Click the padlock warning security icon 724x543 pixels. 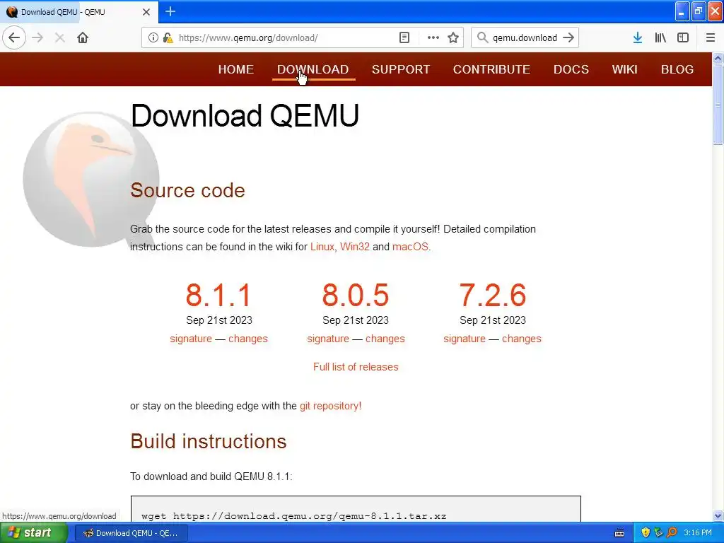click(168, 37)
